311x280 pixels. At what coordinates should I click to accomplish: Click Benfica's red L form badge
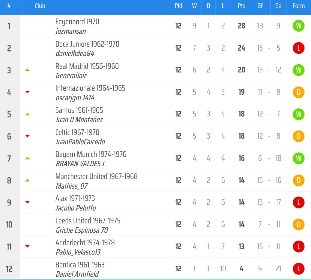pyautogui.click(x=298, y=269)
